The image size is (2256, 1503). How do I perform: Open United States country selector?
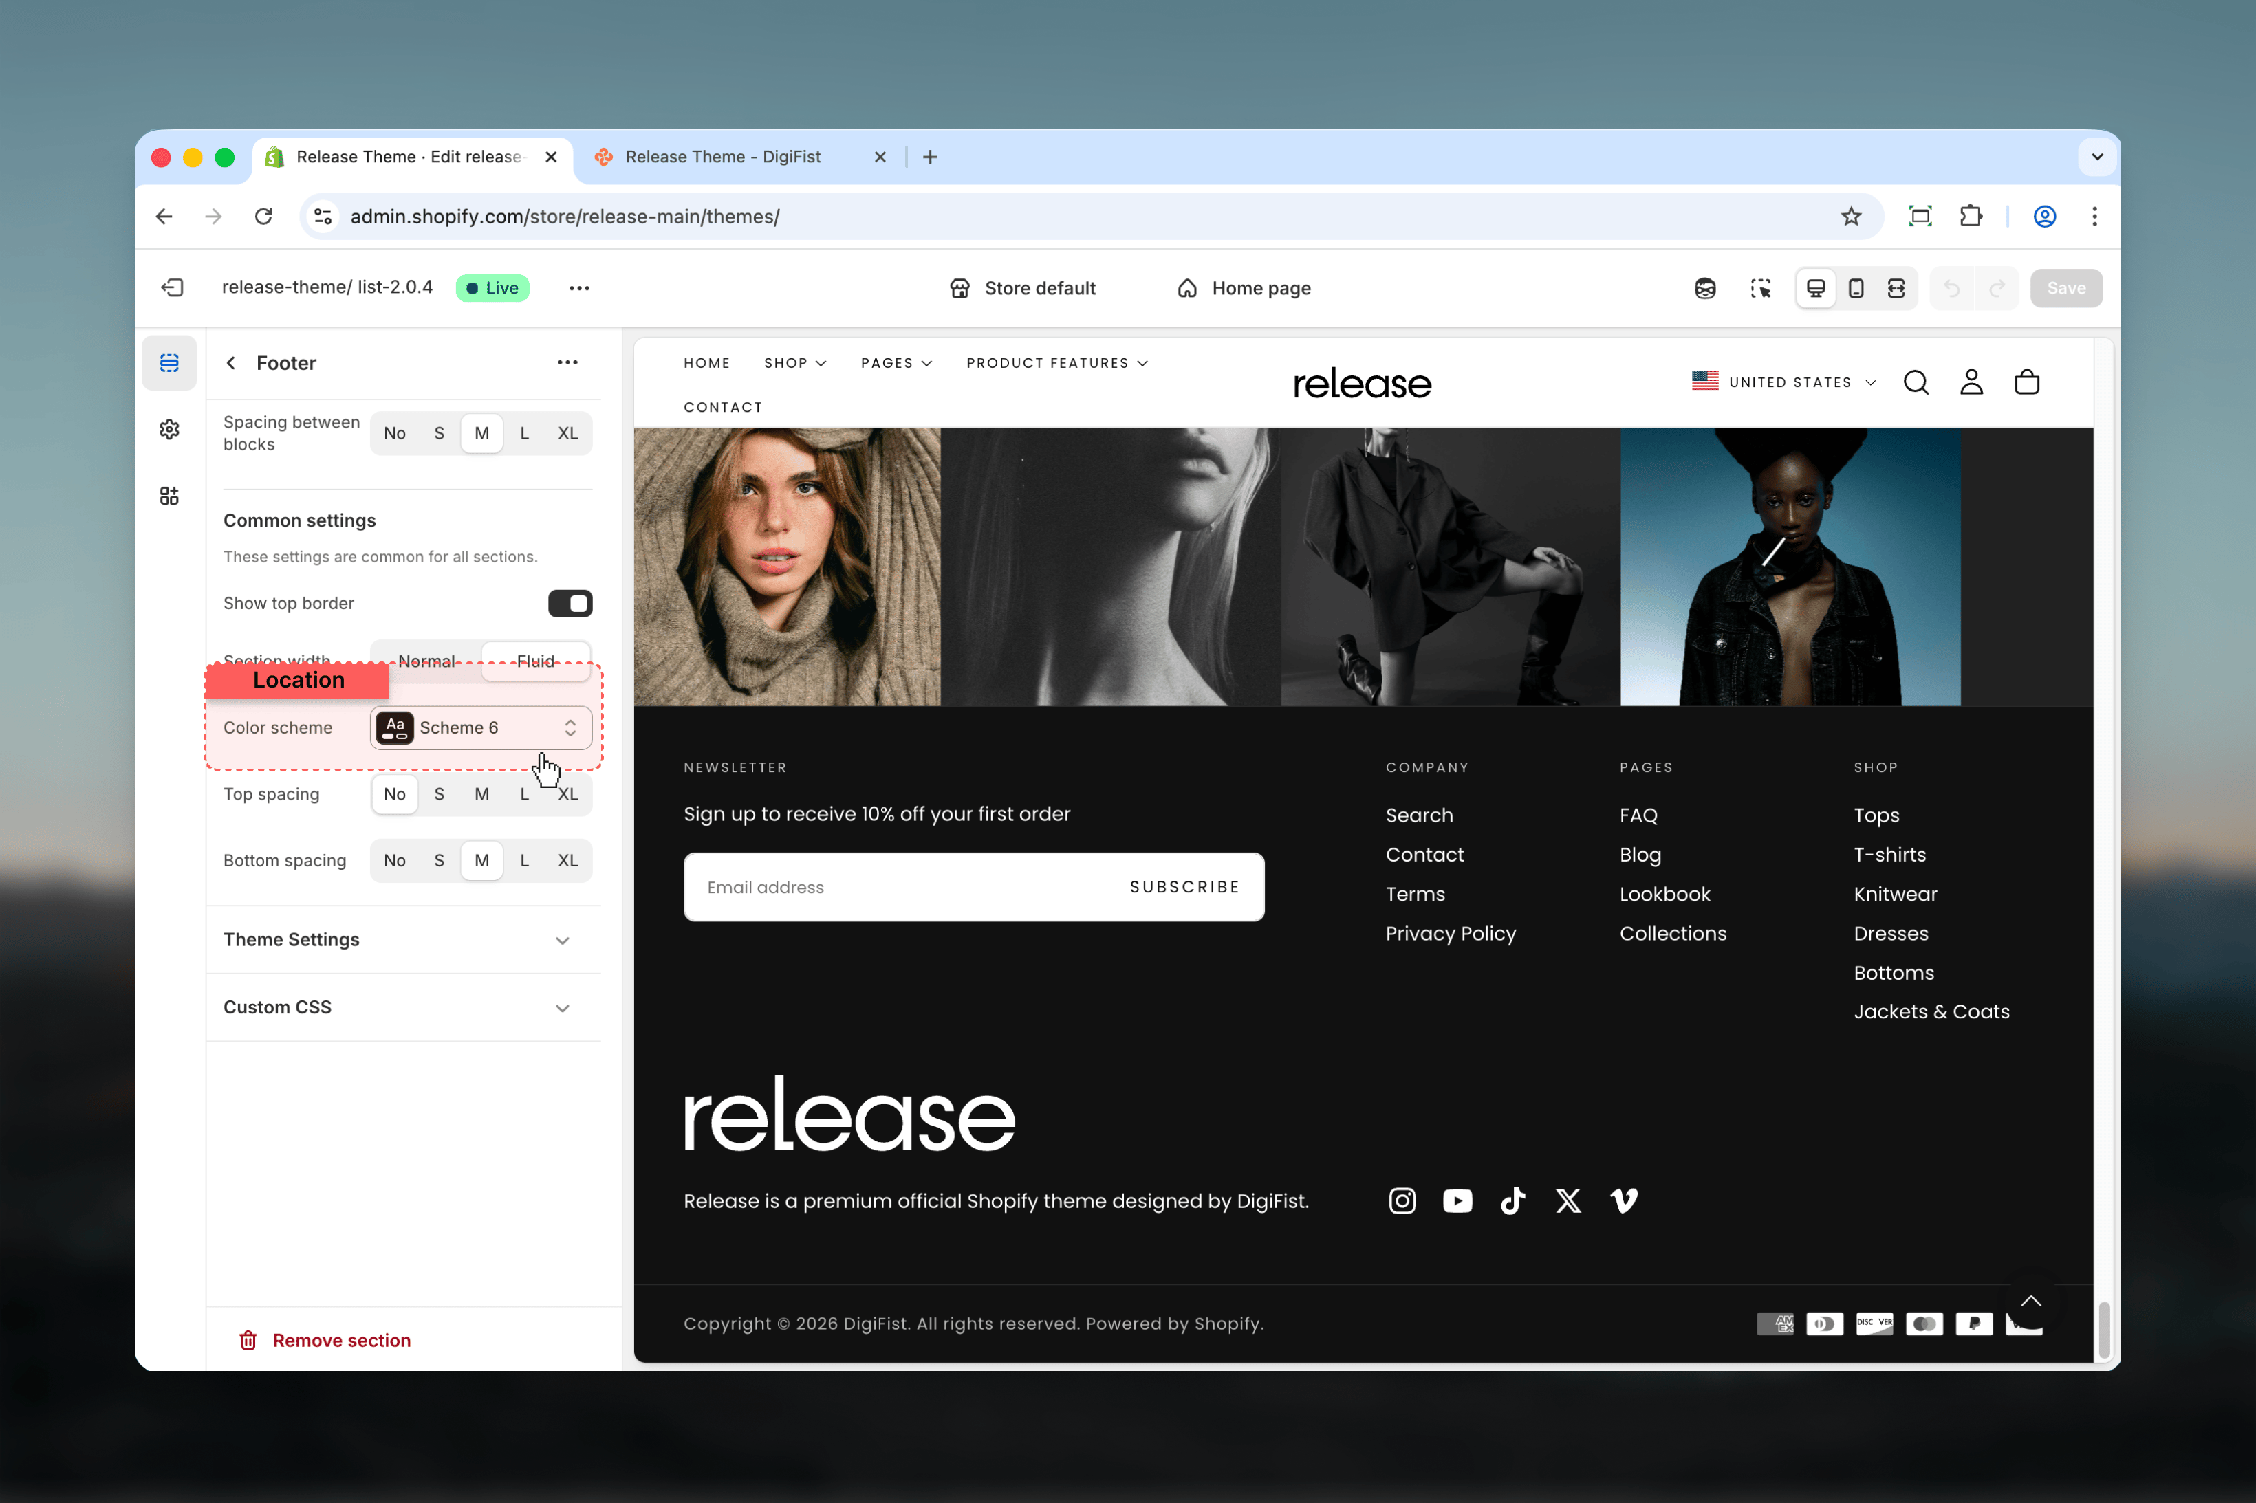[x=1783, y=382]
